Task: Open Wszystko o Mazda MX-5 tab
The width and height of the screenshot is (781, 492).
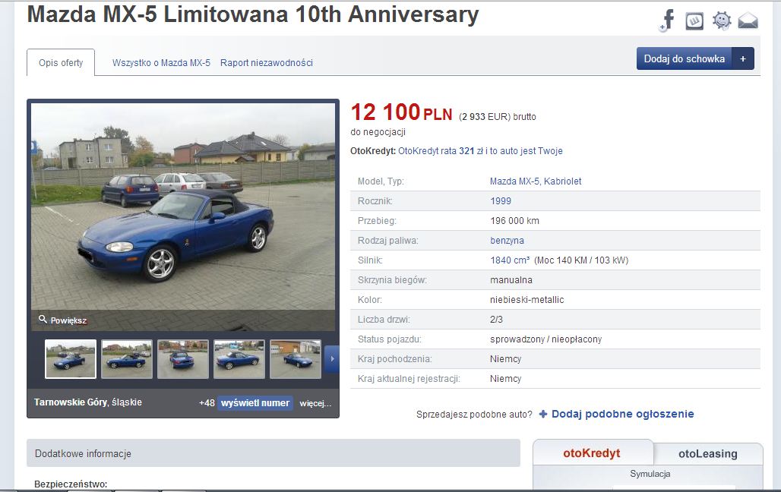Action: click(161, 63)
